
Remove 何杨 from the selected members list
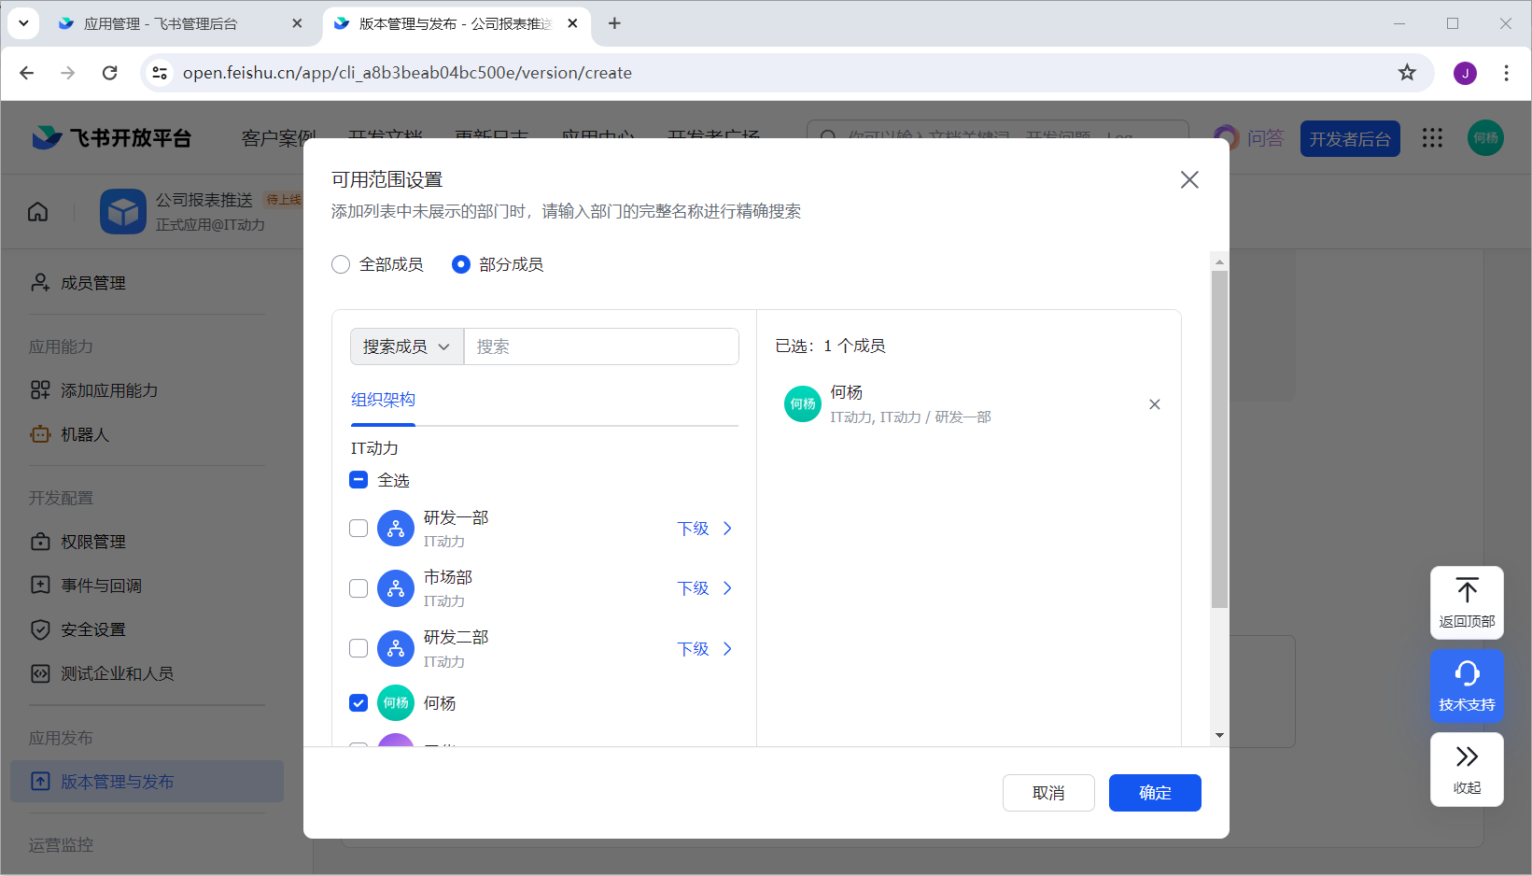(x=1154, y=404)
